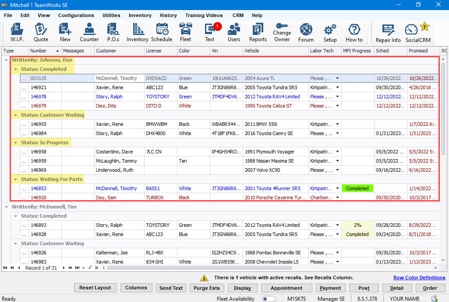449x302 pixels.
Task: Open the Repair Info toolbar icon
Action: (388, 33)
